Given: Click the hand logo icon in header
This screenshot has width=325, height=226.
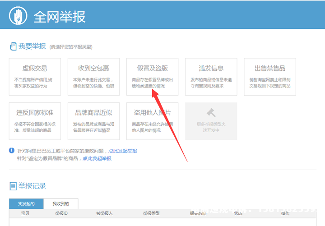Looking at the screenshot, I should 18,17.
